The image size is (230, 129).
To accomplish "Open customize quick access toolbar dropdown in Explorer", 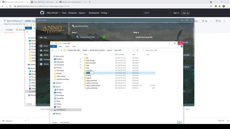I will [x=61, y=43].
